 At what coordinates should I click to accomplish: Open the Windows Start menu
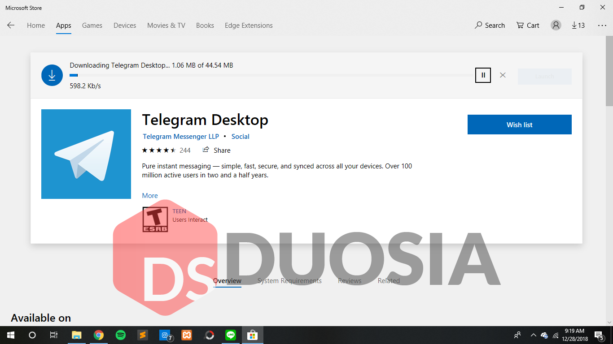pos(11,335)
